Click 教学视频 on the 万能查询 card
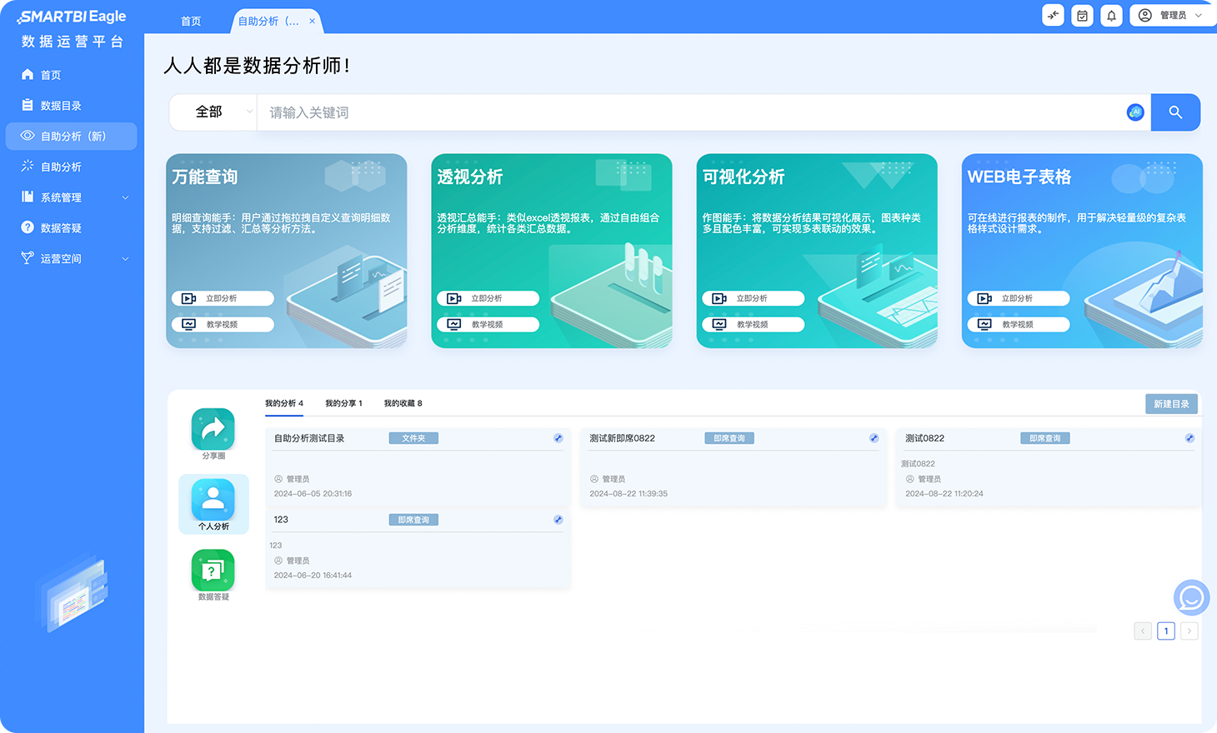Image resolution: width=1217 pixels, height=733 pixels. click(x=223, y=325)
